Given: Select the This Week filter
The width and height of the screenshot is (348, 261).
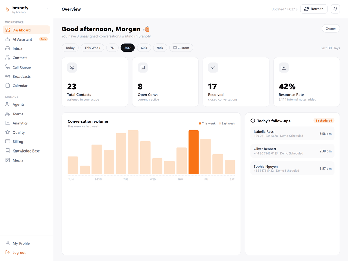Looking at the screenshot, I should pyautogui.click(x=92, y=48).
